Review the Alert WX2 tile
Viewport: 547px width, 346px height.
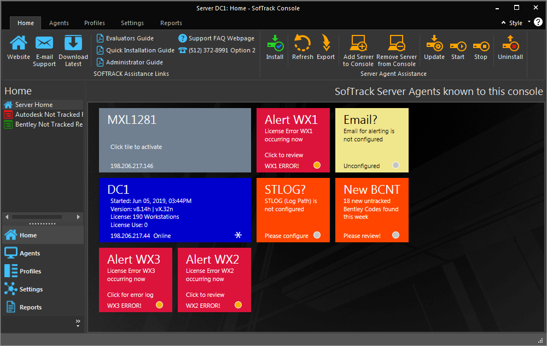pyautogui.click(x=214, y=280)
